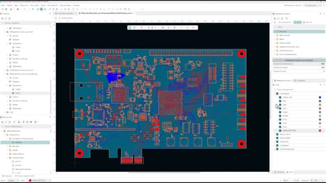This screenshot has height=183, width=326.
Task: Click the first icon in the project manager toolbar
Action: click(x=275, y=18)
